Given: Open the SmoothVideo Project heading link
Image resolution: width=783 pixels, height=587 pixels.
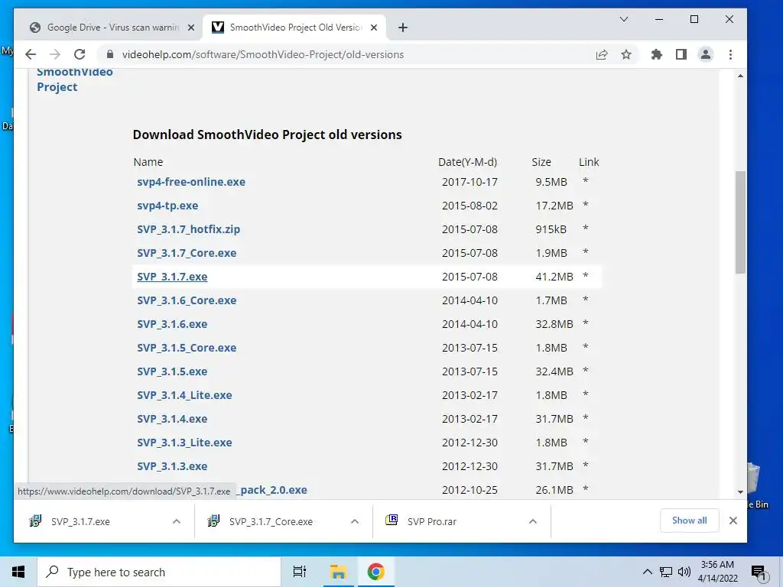Looking at the screenshot, I should (x=75, y=79).
